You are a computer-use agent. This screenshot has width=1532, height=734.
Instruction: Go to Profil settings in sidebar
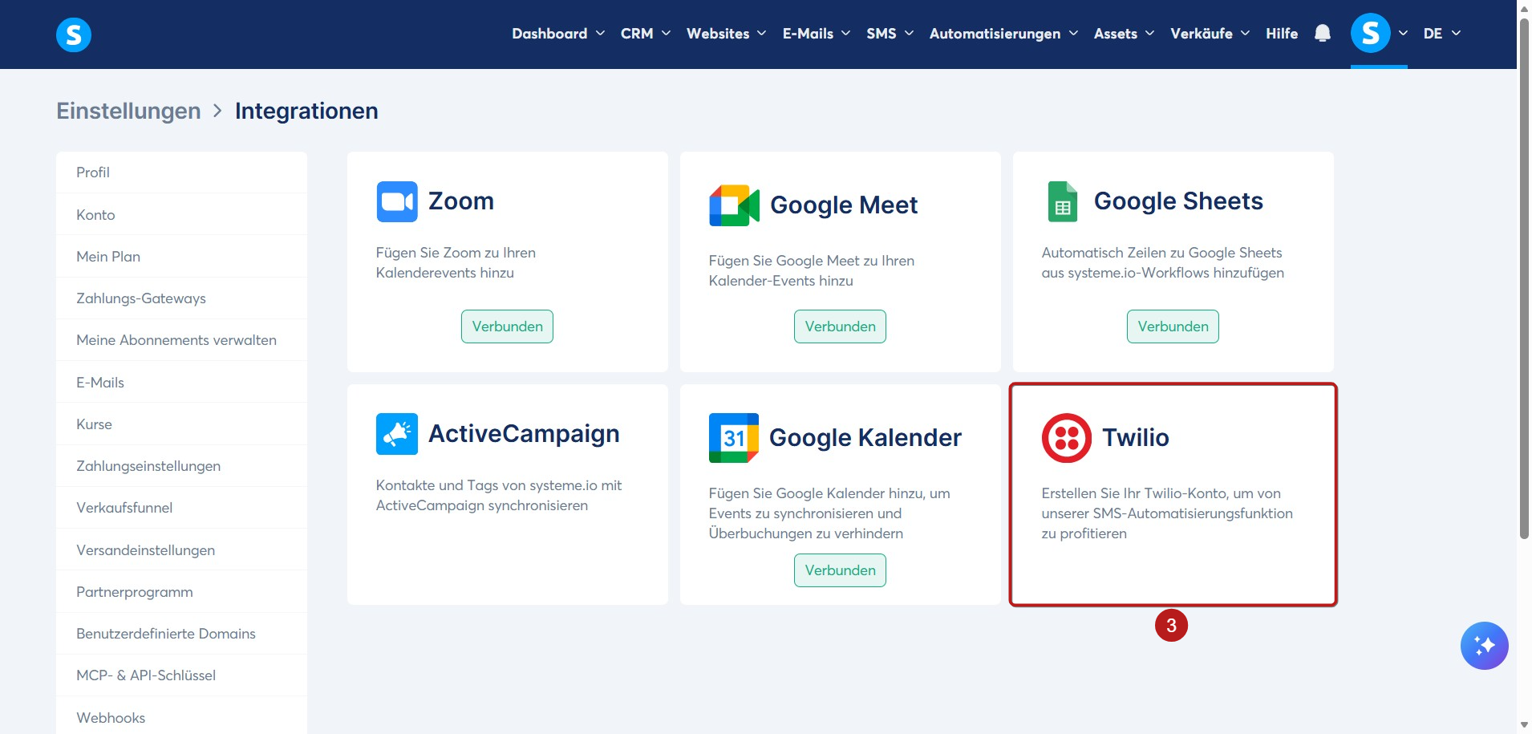coord(181,172)
